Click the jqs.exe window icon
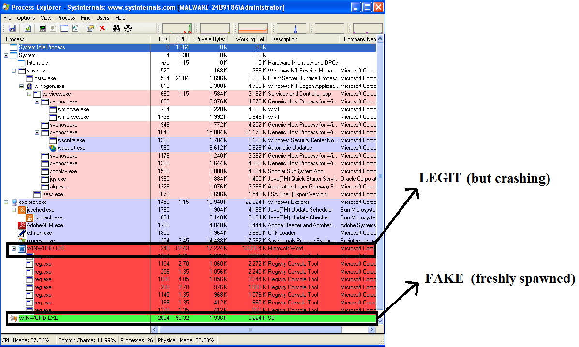579x347 pixels. (x=45, y=179)
